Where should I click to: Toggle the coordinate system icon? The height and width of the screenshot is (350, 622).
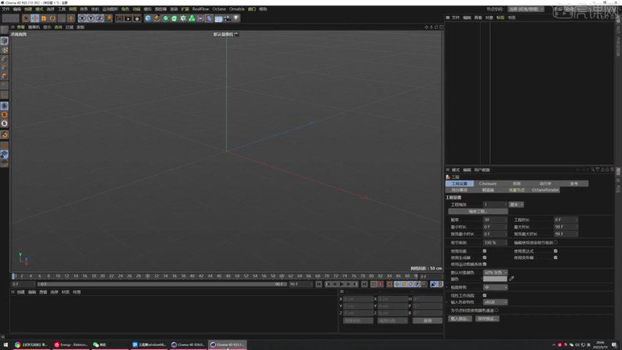click(108, 18)
